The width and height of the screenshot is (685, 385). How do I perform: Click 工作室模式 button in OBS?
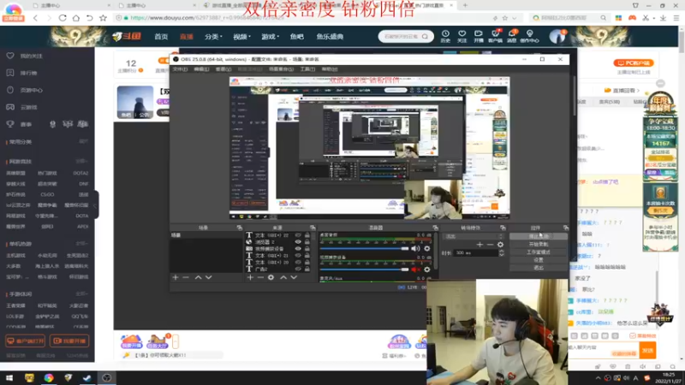point(539,252)
